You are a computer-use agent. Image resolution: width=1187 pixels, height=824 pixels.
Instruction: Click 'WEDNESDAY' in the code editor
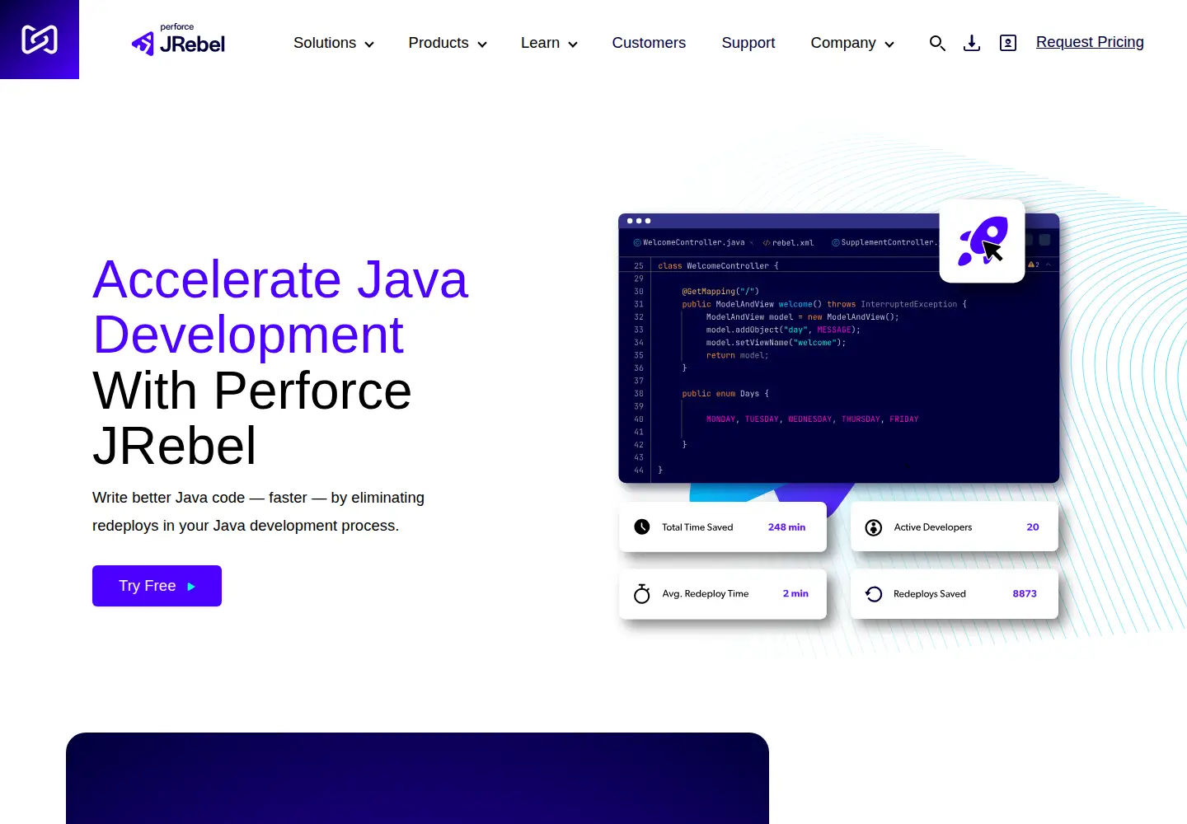tap(810, 419)
